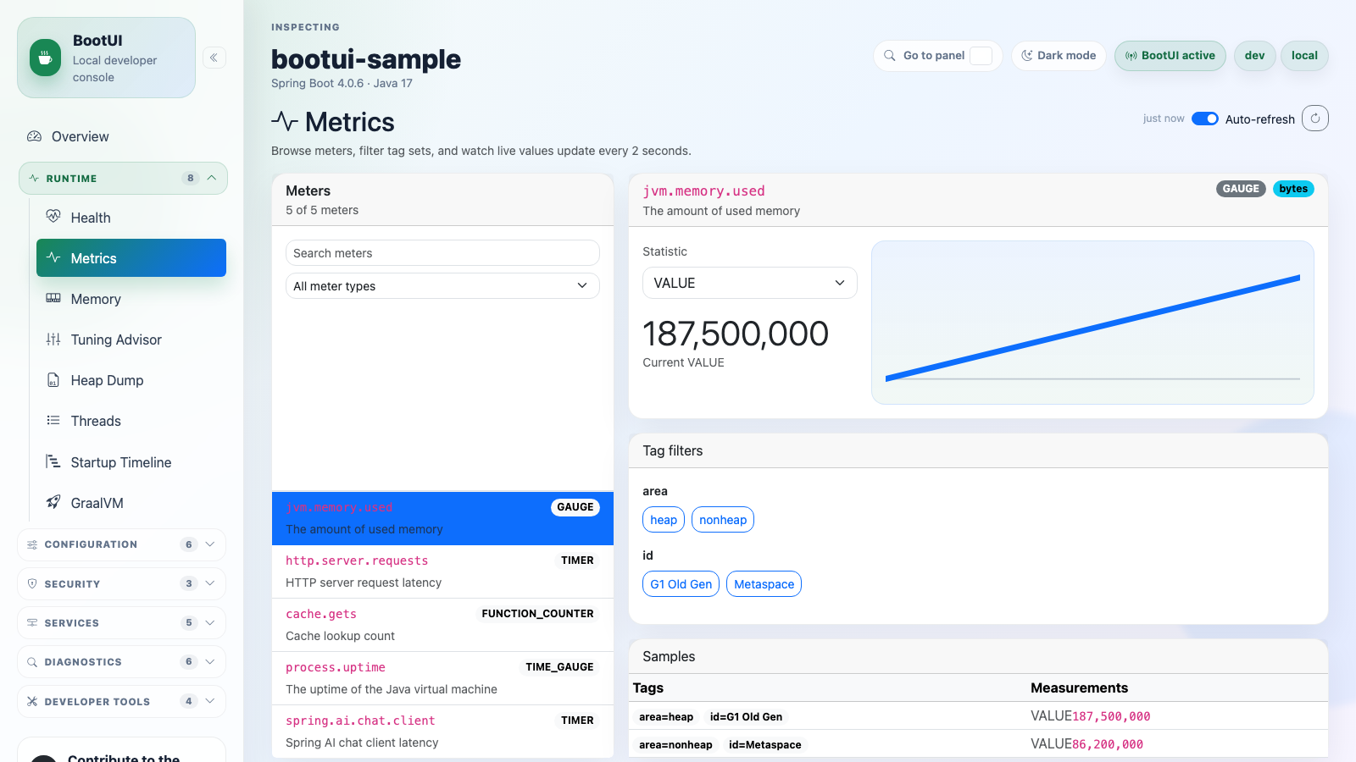Image resolution: width=1356 pixels, height=762 pixels.
Task: Expand the Configuration section
Action: point(122,544)
